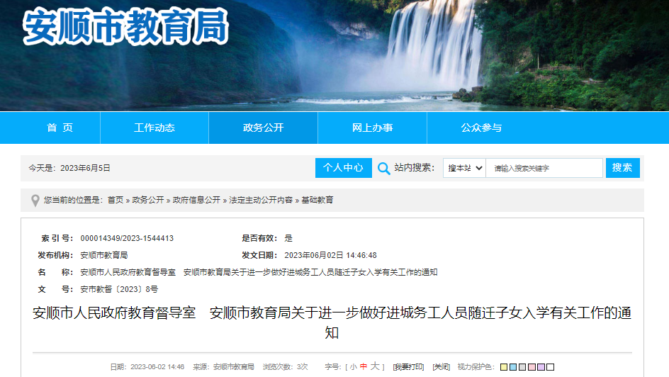Open 个人中心 personal center

click(344, 168)
